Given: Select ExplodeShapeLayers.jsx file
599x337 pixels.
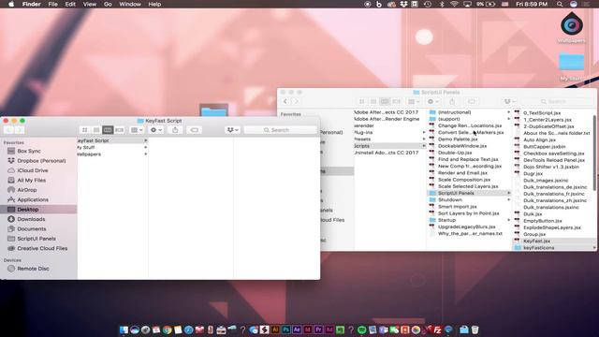Looking at the screenshot, I should (x=552, y=227).
